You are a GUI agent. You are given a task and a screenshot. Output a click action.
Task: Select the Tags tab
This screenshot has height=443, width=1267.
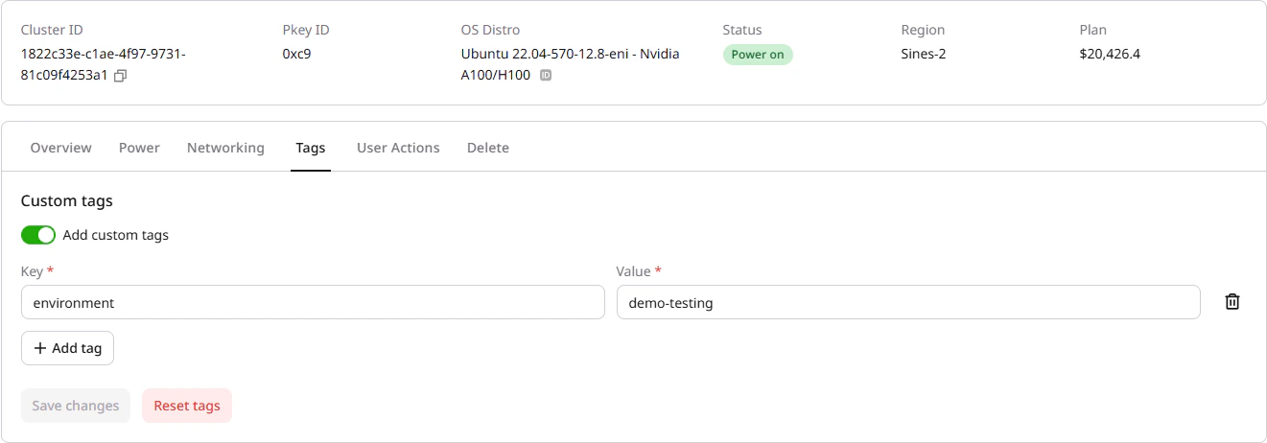pyautogui.click(x=311, y=148)
